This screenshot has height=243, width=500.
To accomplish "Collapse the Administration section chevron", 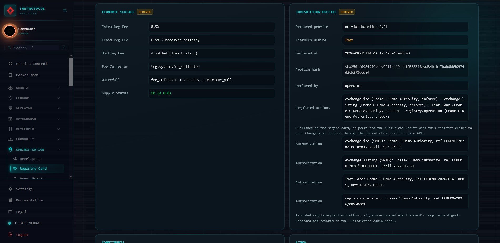I will pyautogui.click(x=59, y=149).
